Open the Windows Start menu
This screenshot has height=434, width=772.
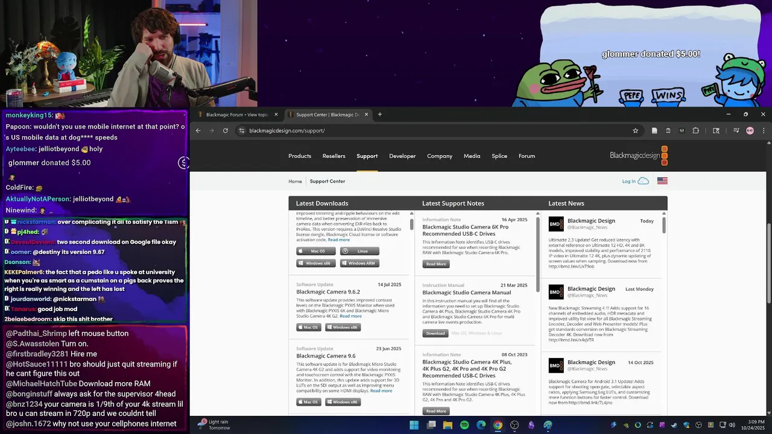[414, 425]
